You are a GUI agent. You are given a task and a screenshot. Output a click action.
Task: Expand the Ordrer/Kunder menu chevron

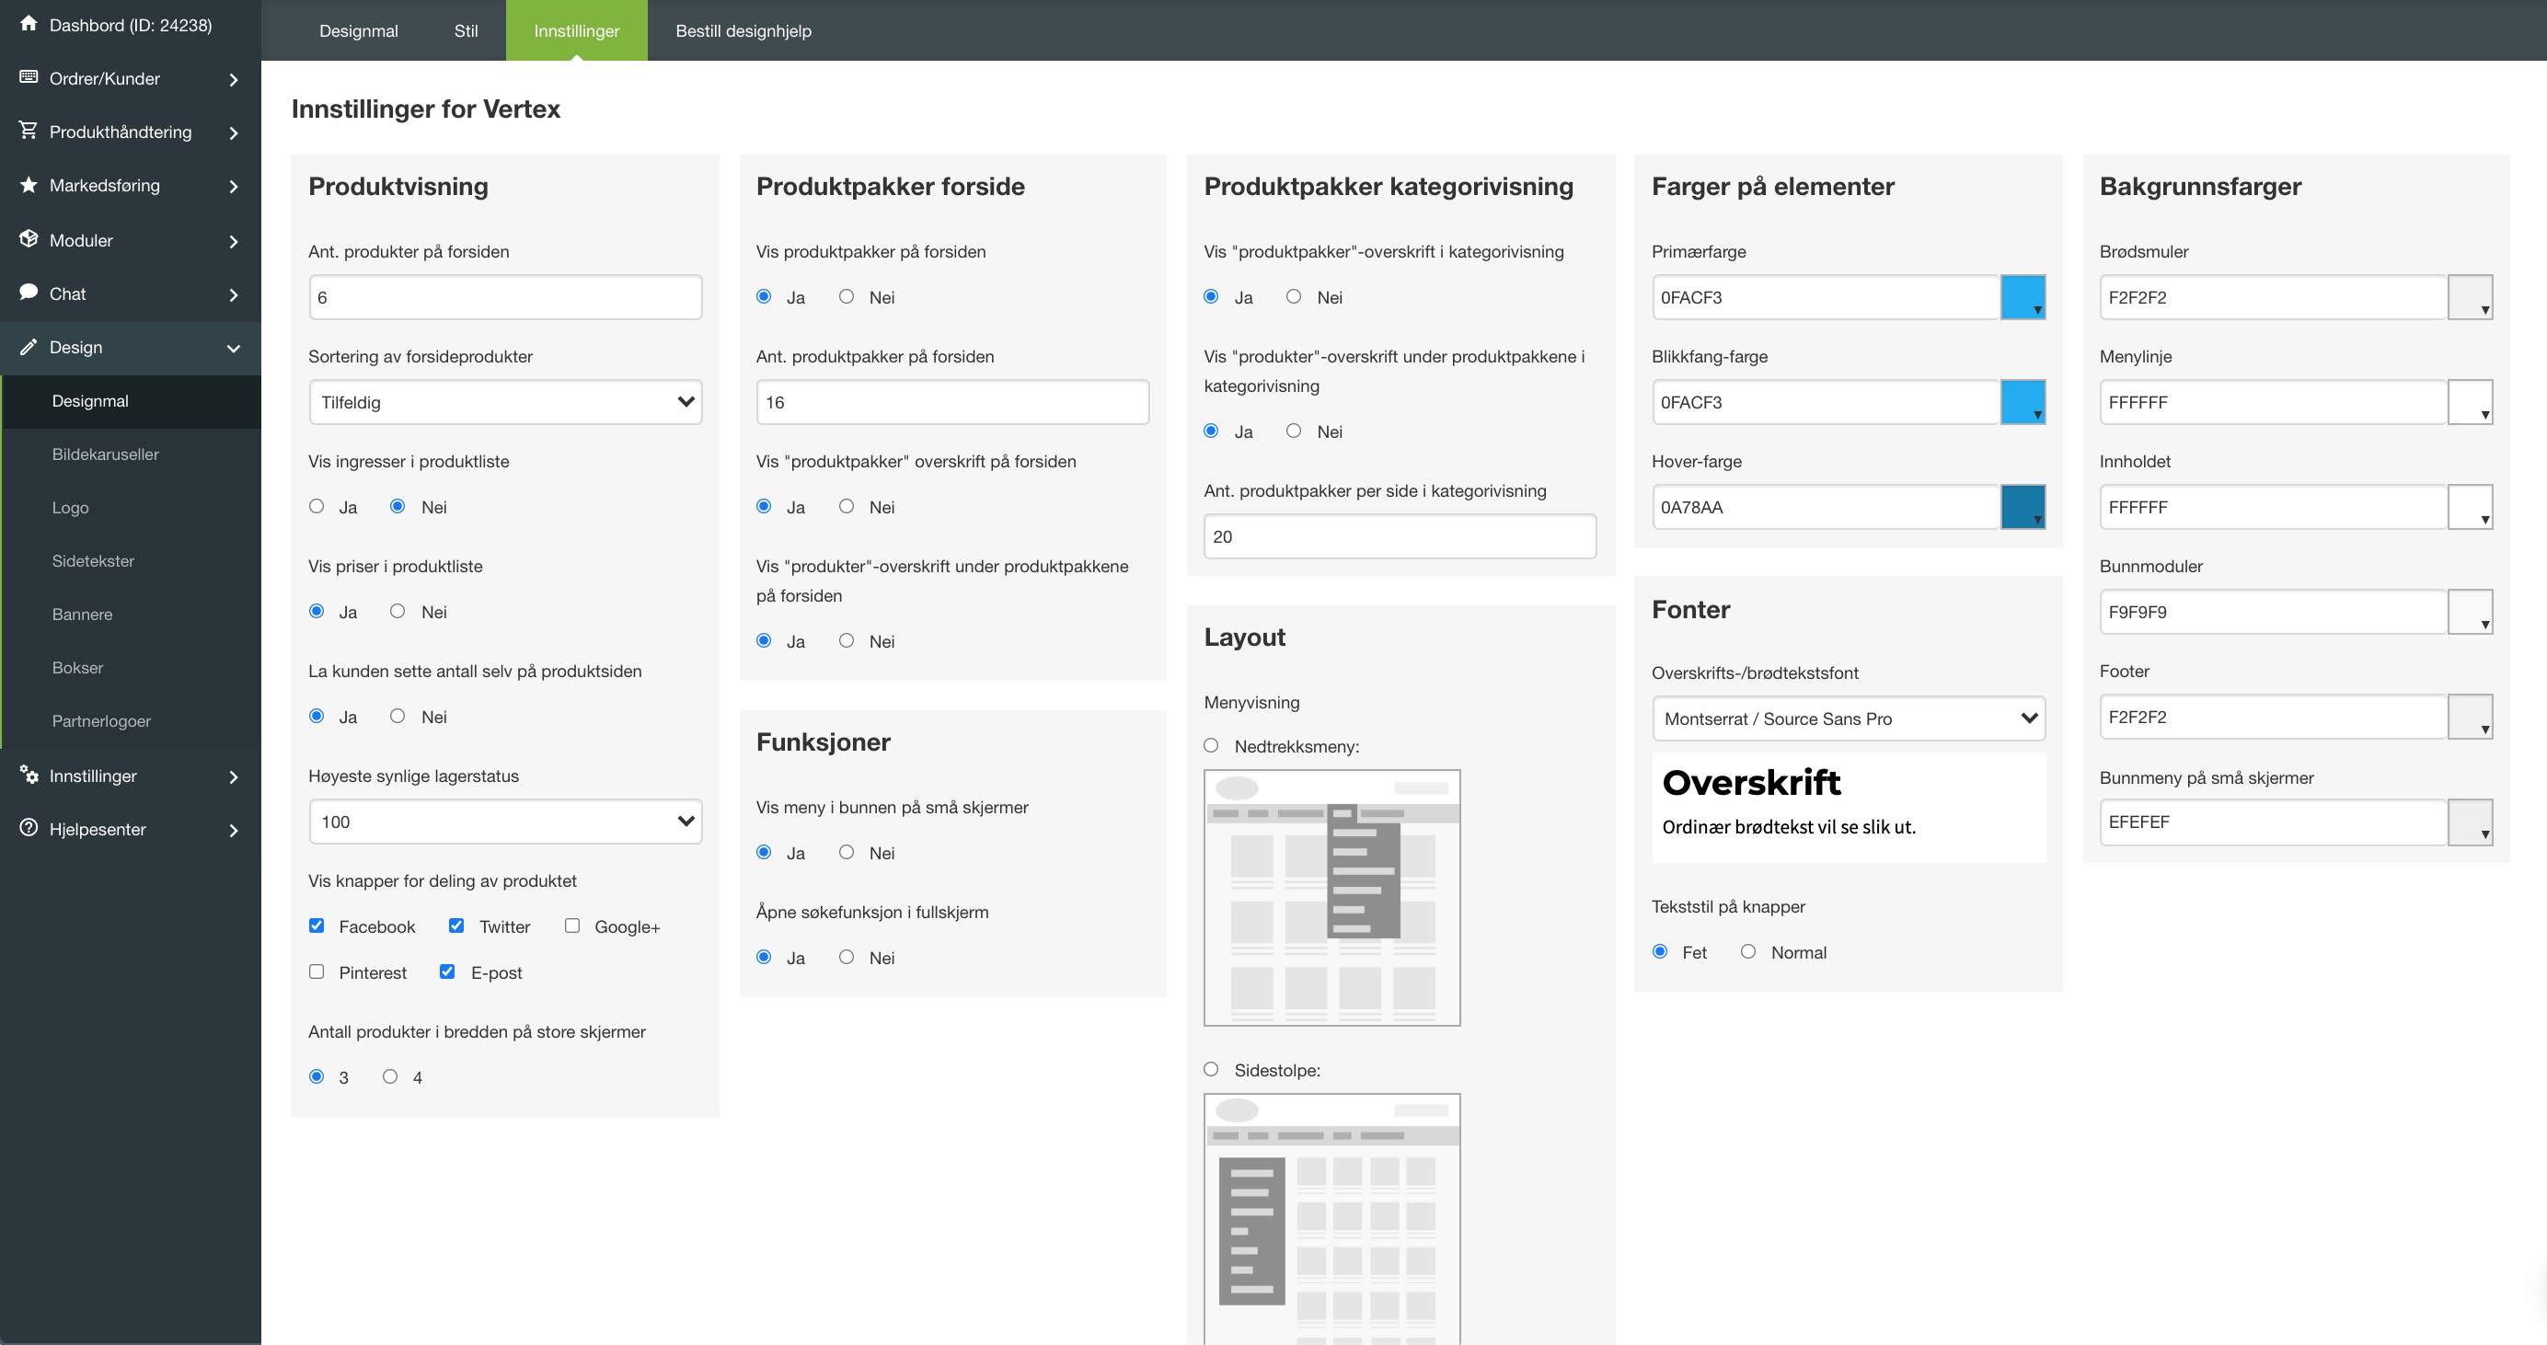[234, 79]
